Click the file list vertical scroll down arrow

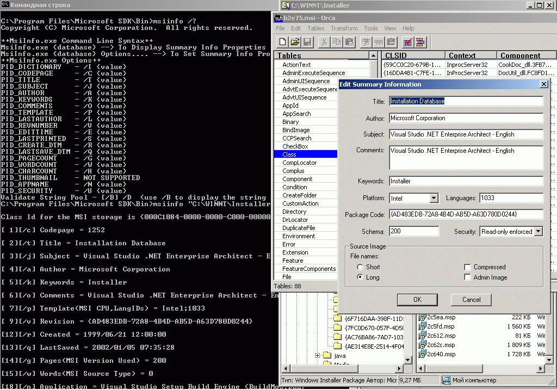click(549, 360)
